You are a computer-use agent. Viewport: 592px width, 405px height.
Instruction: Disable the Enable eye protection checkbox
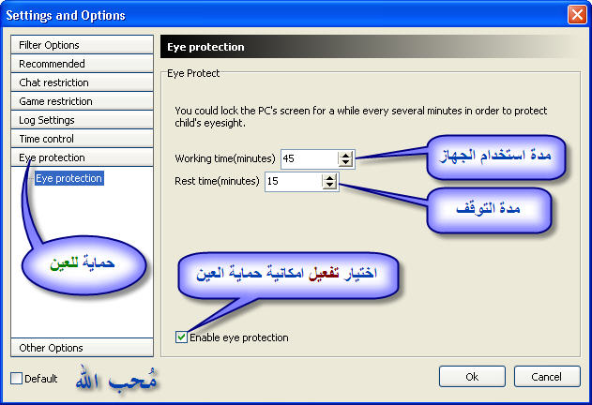181,337
